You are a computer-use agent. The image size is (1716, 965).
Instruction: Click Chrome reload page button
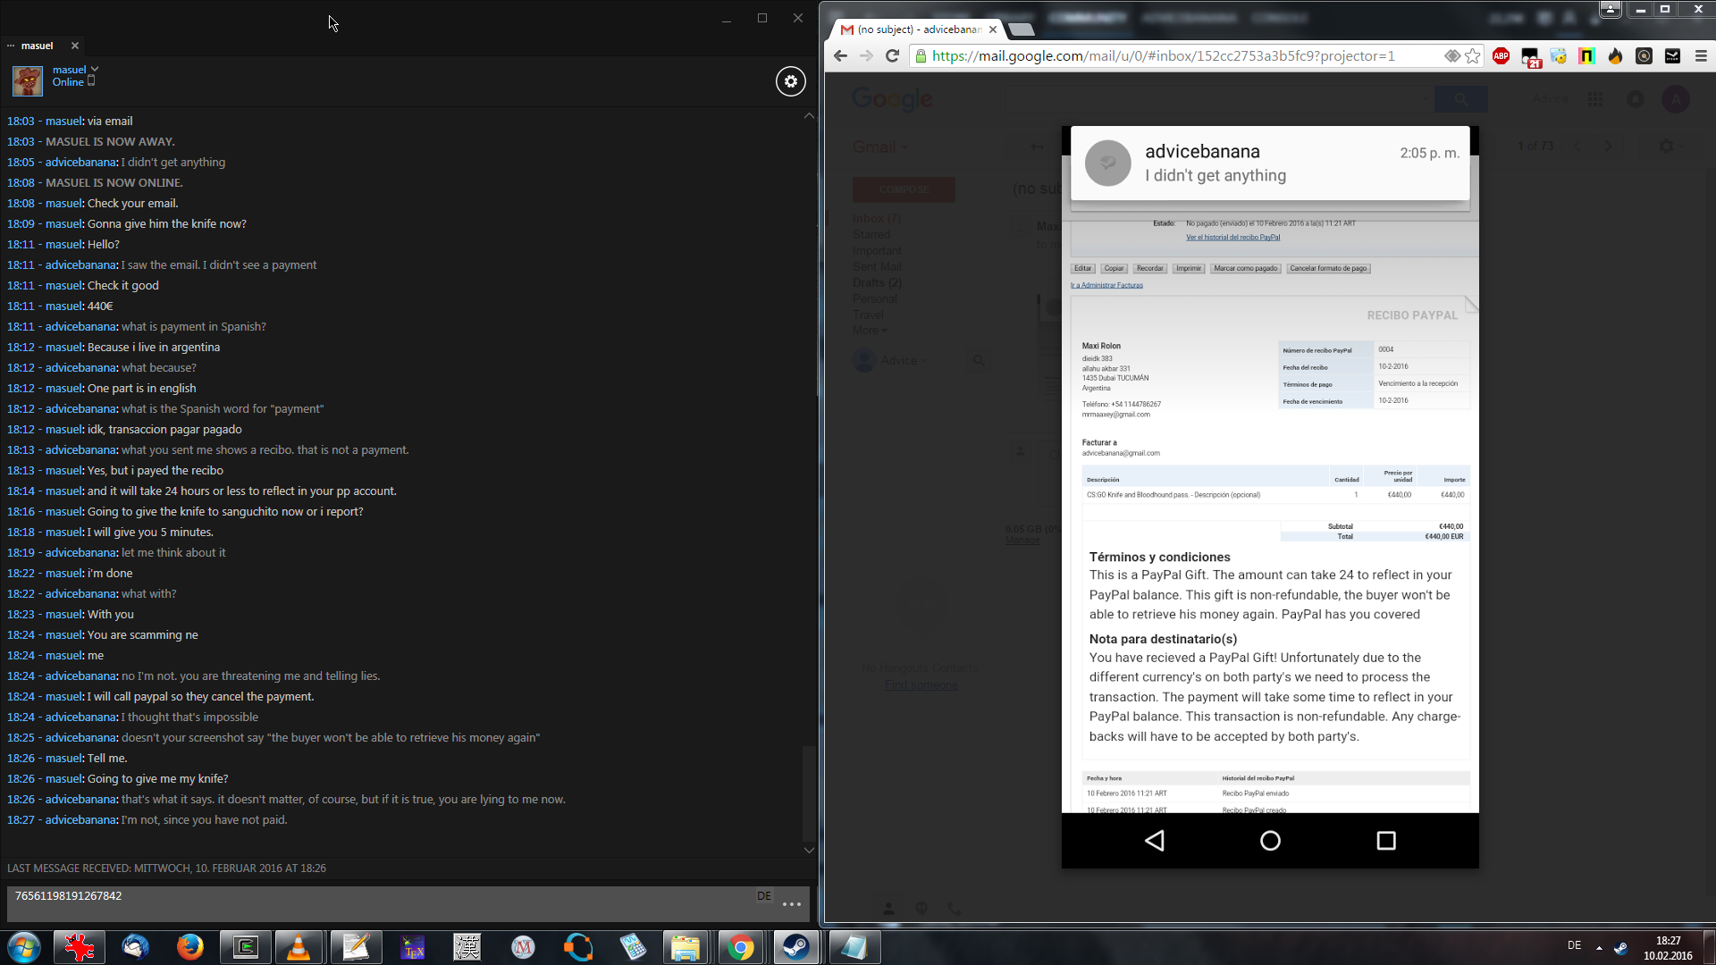892,56
